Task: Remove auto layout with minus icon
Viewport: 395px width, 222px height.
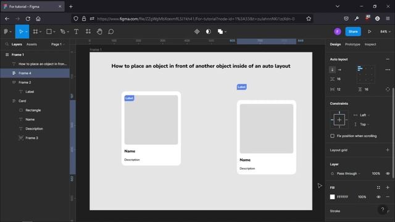Action: click(388, 59)
